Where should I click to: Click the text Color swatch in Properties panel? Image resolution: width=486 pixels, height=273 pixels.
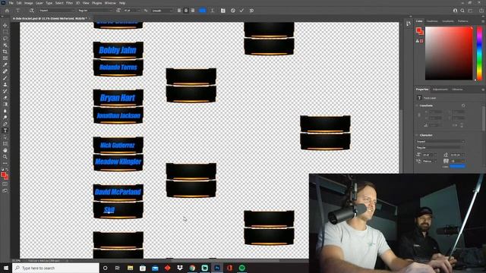457,167
